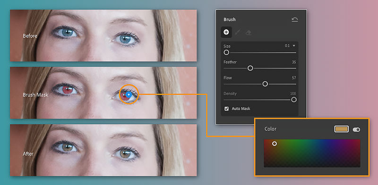Expand the Size dropdown triangle
Image resolution: width=378 pixels, height=185 pixels.
294,45
